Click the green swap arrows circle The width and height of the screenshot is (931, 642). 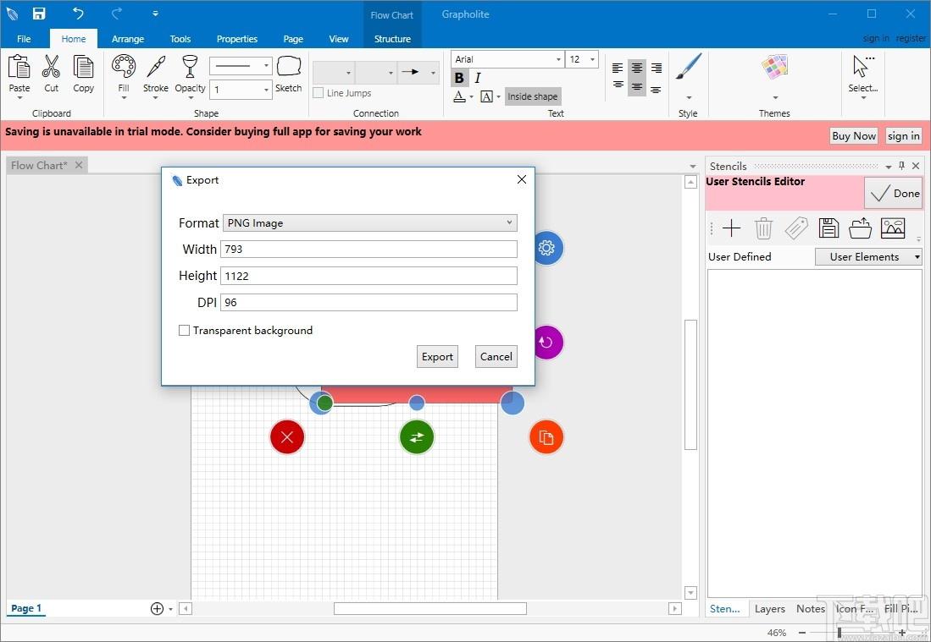click(x=417, y=437)
